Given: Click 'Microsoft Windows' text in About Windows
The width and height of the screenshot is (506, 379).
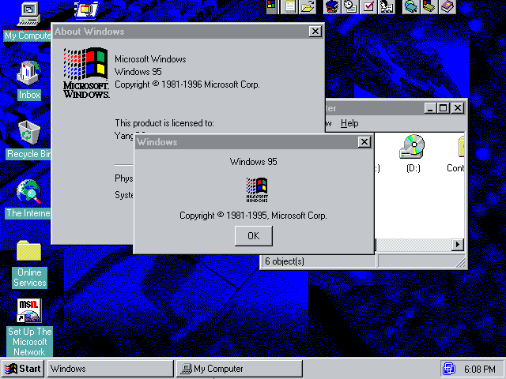Looking at the screenshot, I should [150, 59].
